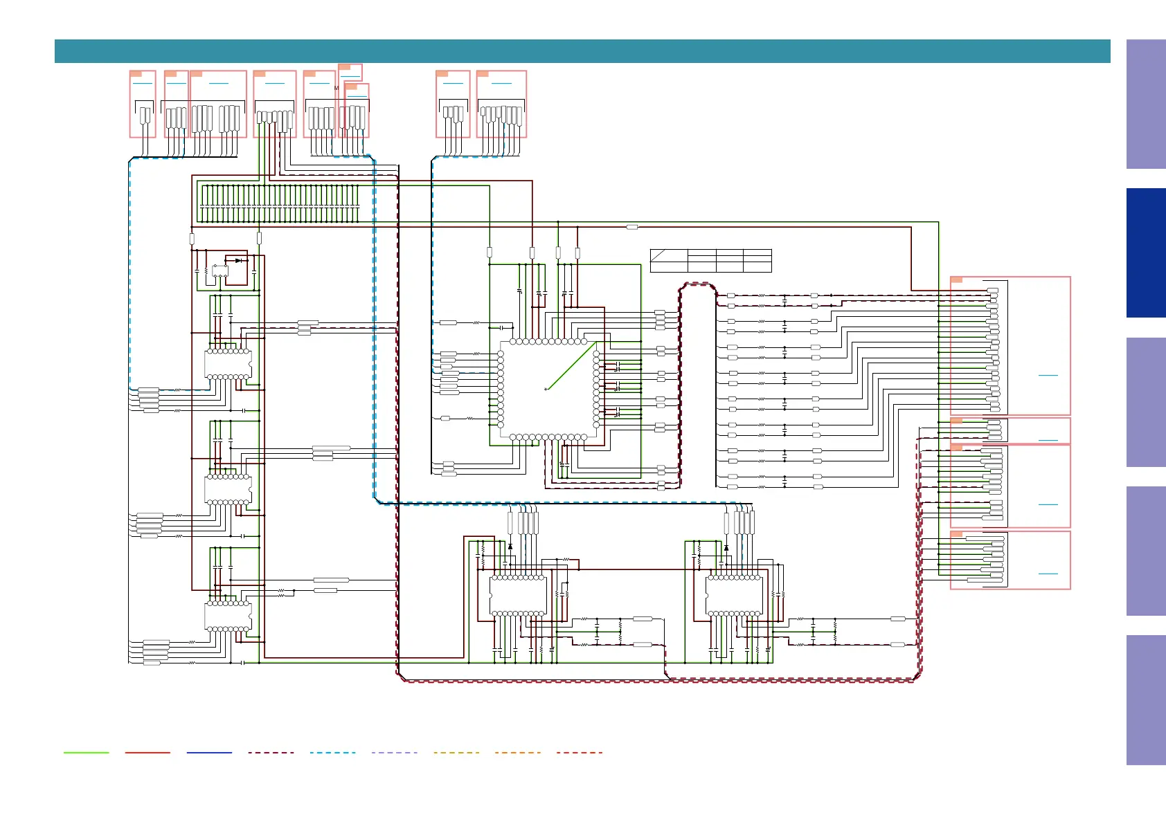Open the topmost purple side tab
The width and height of the screenshot is (1166, 824).
point(1146,104)
